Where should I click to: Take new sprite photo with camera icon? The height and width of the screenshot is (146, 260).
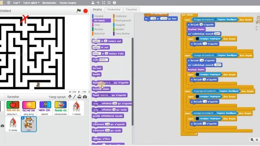point(85,97)
